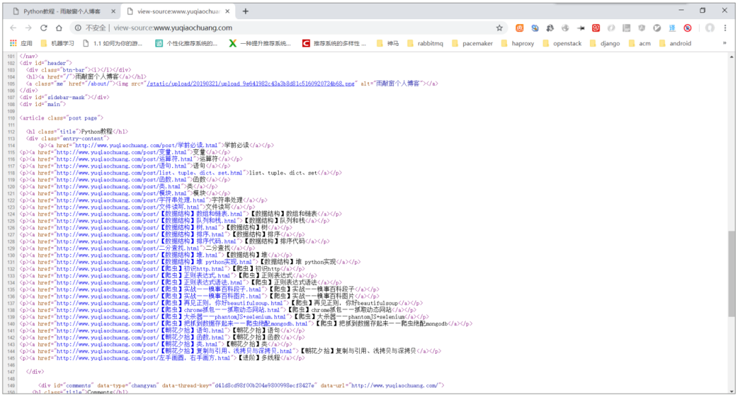Open the 推荐系统的多样性 bookmark
Screen dimensions: 740x397
tap(334, 43)
